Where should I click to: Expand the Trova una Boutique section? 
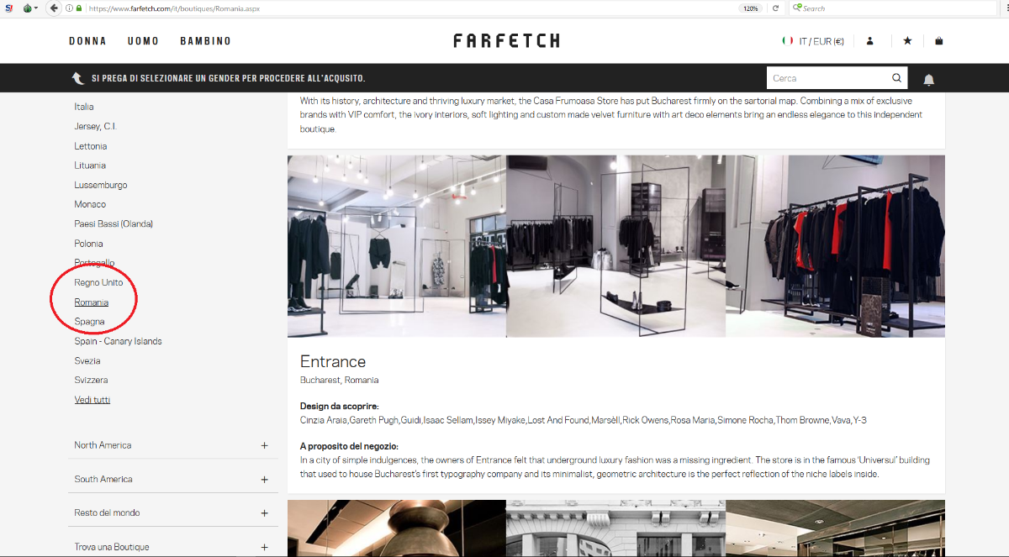pos(172,546)
